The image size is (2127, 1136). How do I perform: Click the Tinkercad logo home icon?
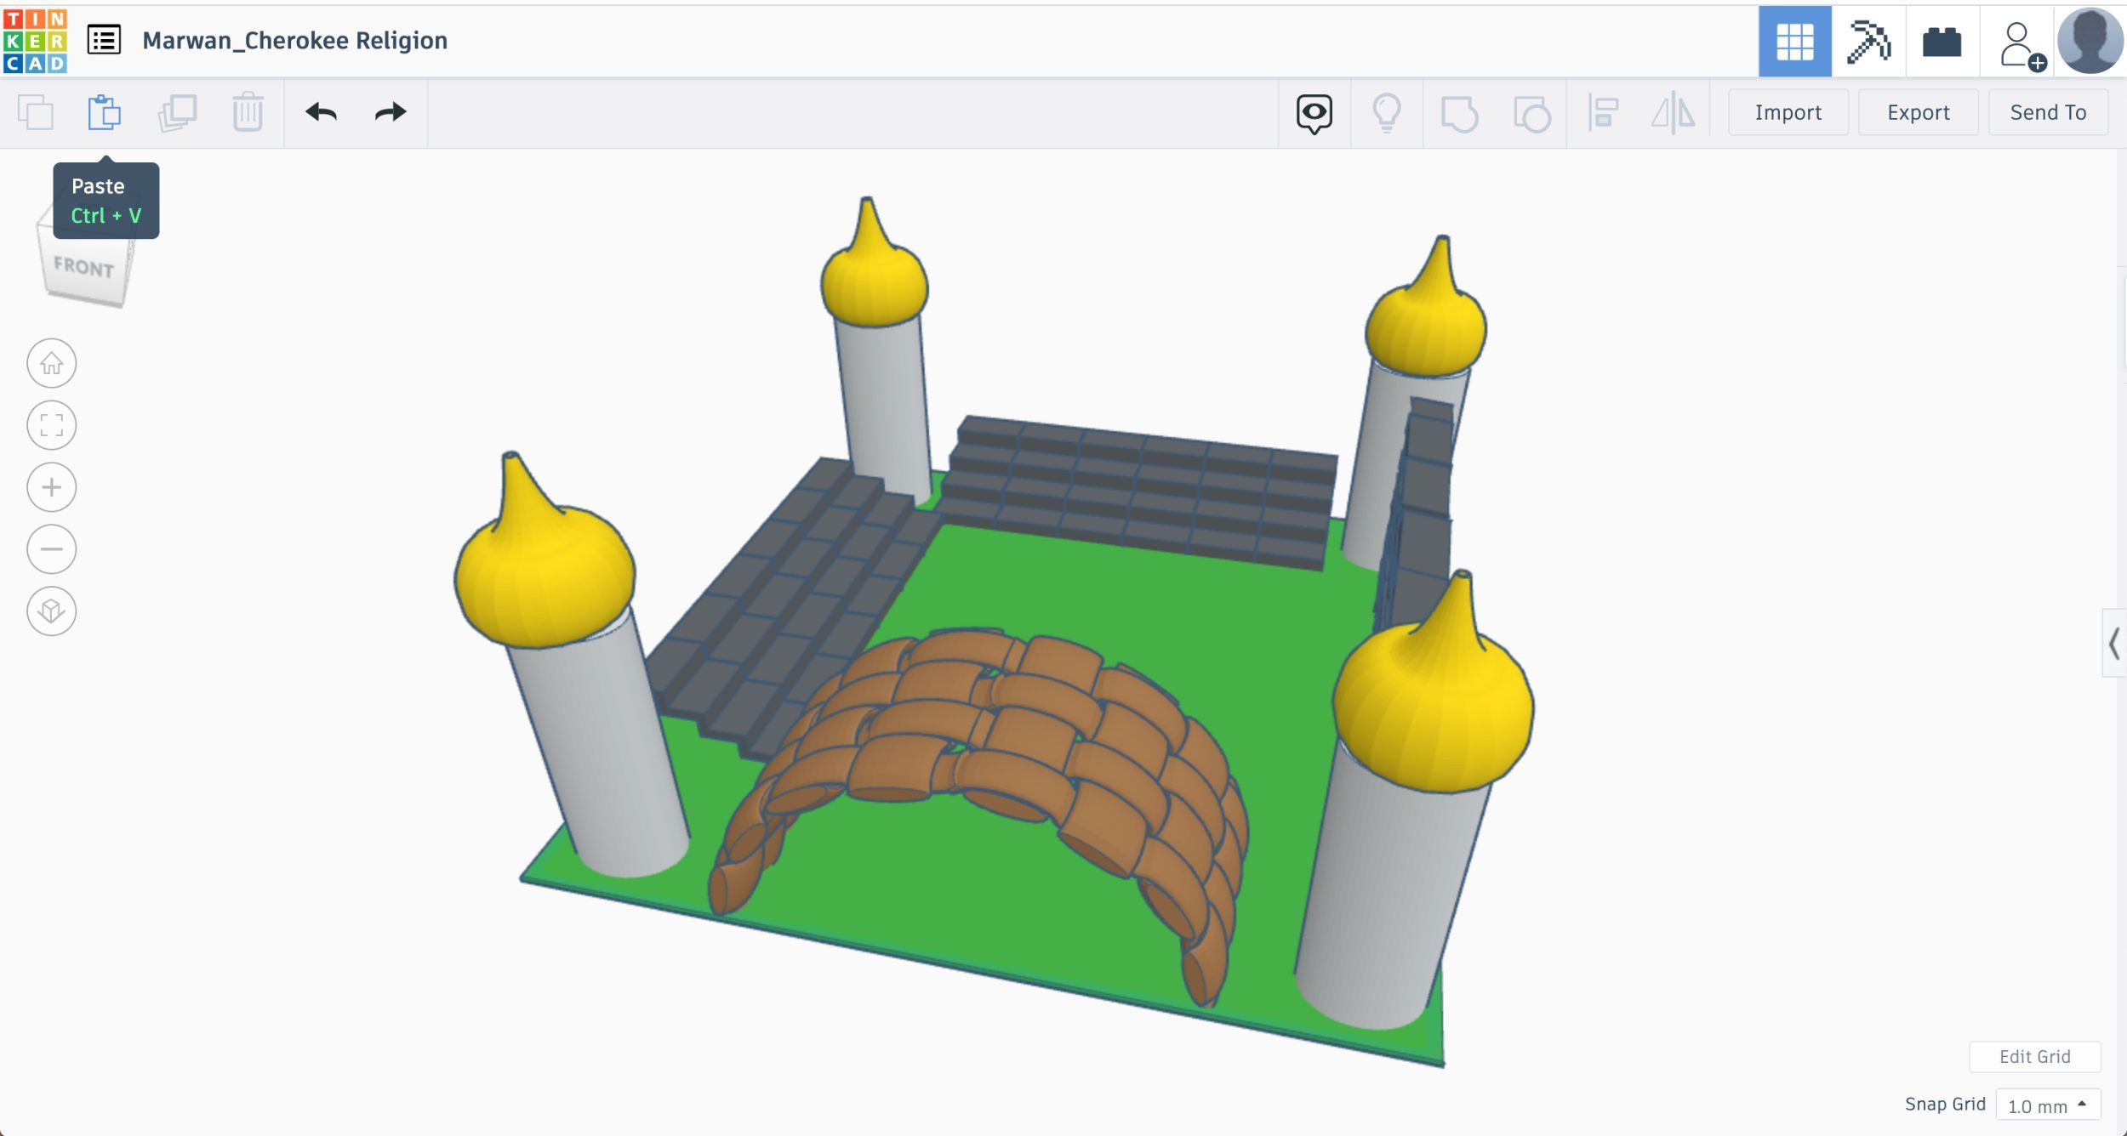pos(35,41)
